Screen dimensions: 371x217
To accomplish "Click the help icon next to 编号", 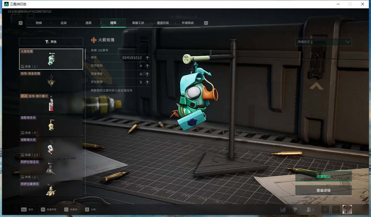I will pyautogui.click(x=147, y=58).
